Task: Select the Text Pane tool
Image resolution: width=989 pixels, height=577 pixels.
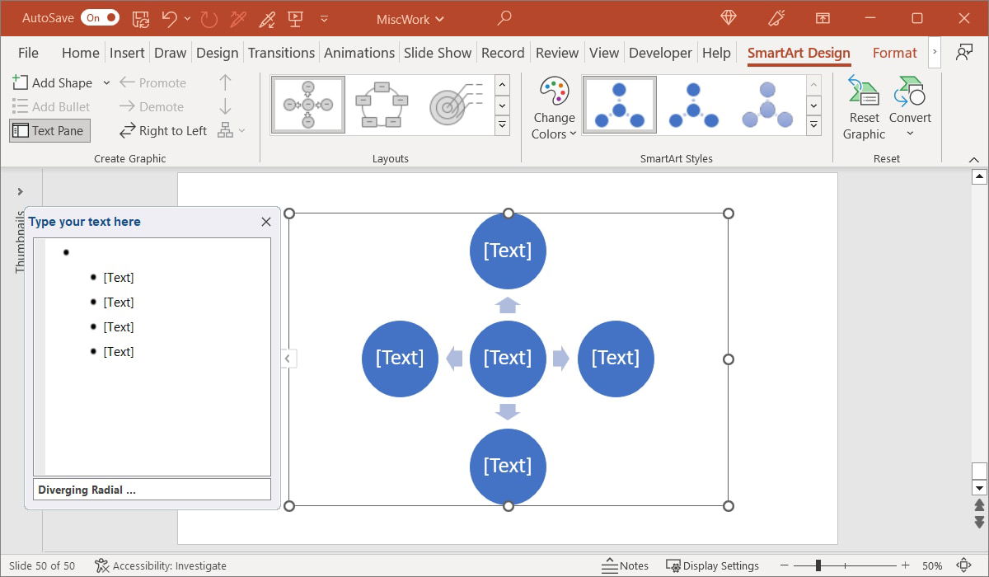Action: 49,130
